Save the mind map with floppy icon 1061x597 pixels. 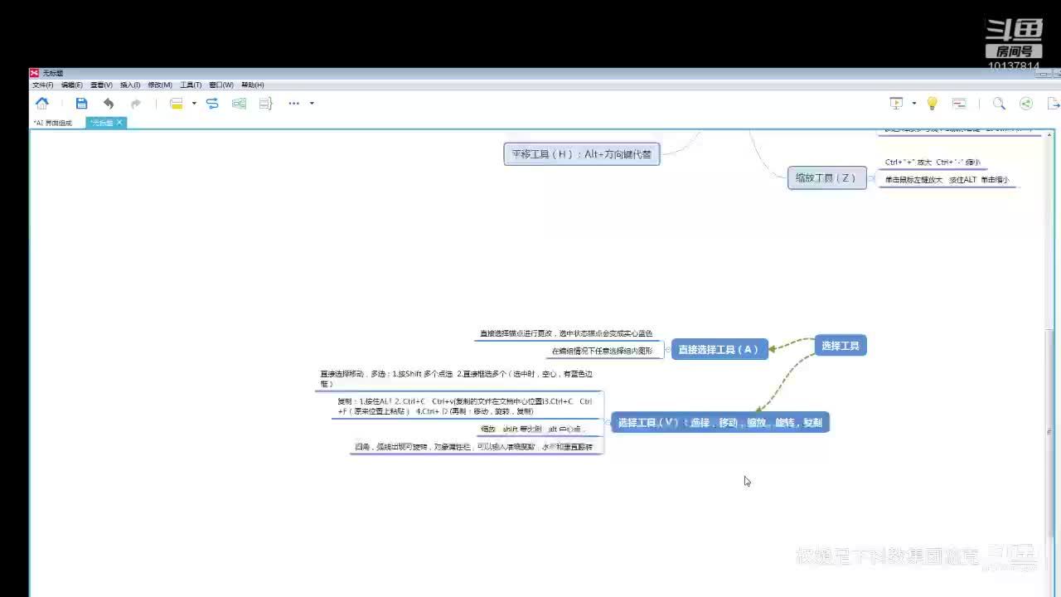coord(81,104)
